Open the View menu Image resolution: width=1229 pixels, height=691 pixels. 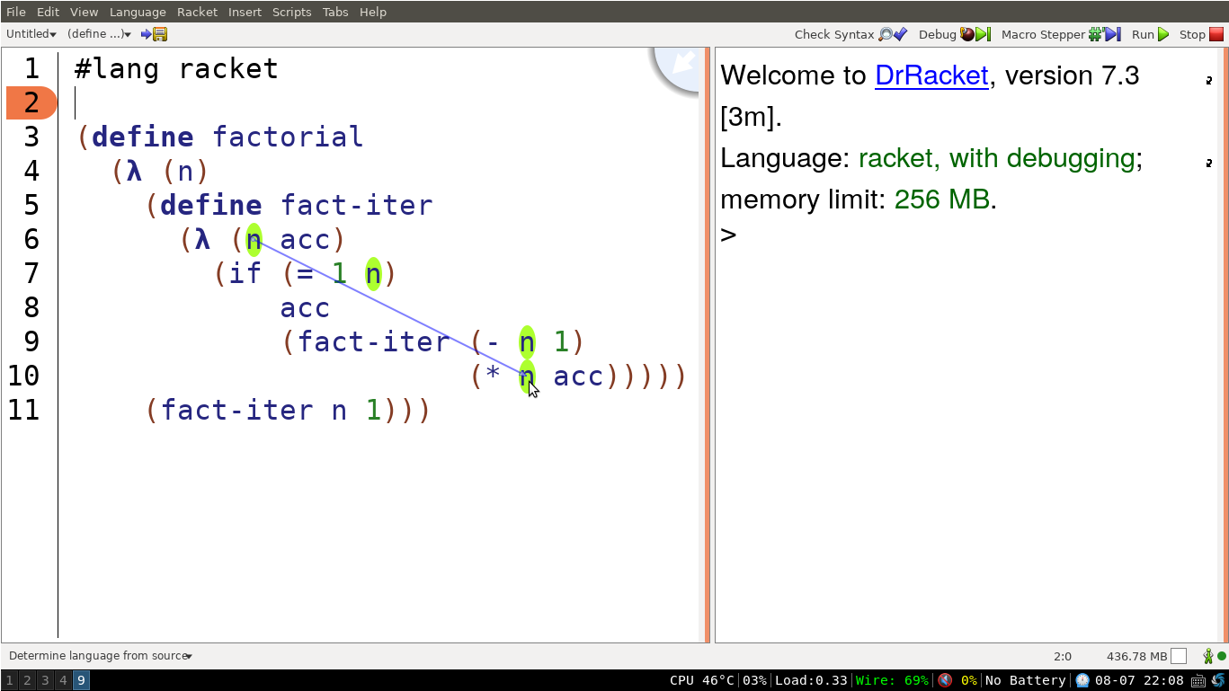(x=84, y=12)
